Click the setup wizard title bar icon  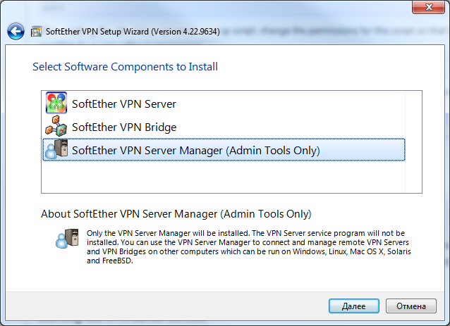[x=36, y=31]
